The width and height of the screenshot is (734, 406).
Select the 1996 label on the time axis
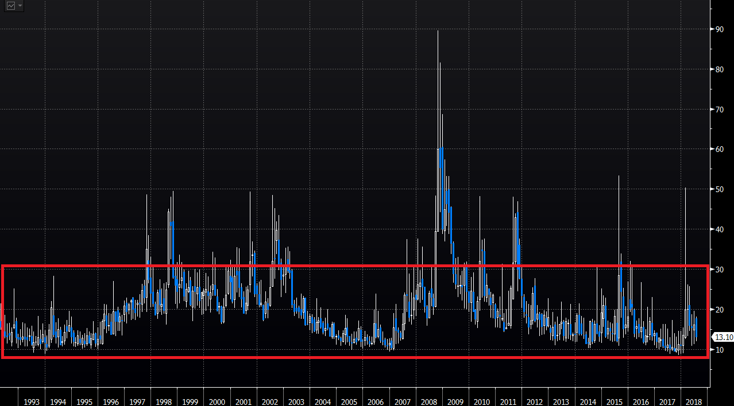pos(111,403)
